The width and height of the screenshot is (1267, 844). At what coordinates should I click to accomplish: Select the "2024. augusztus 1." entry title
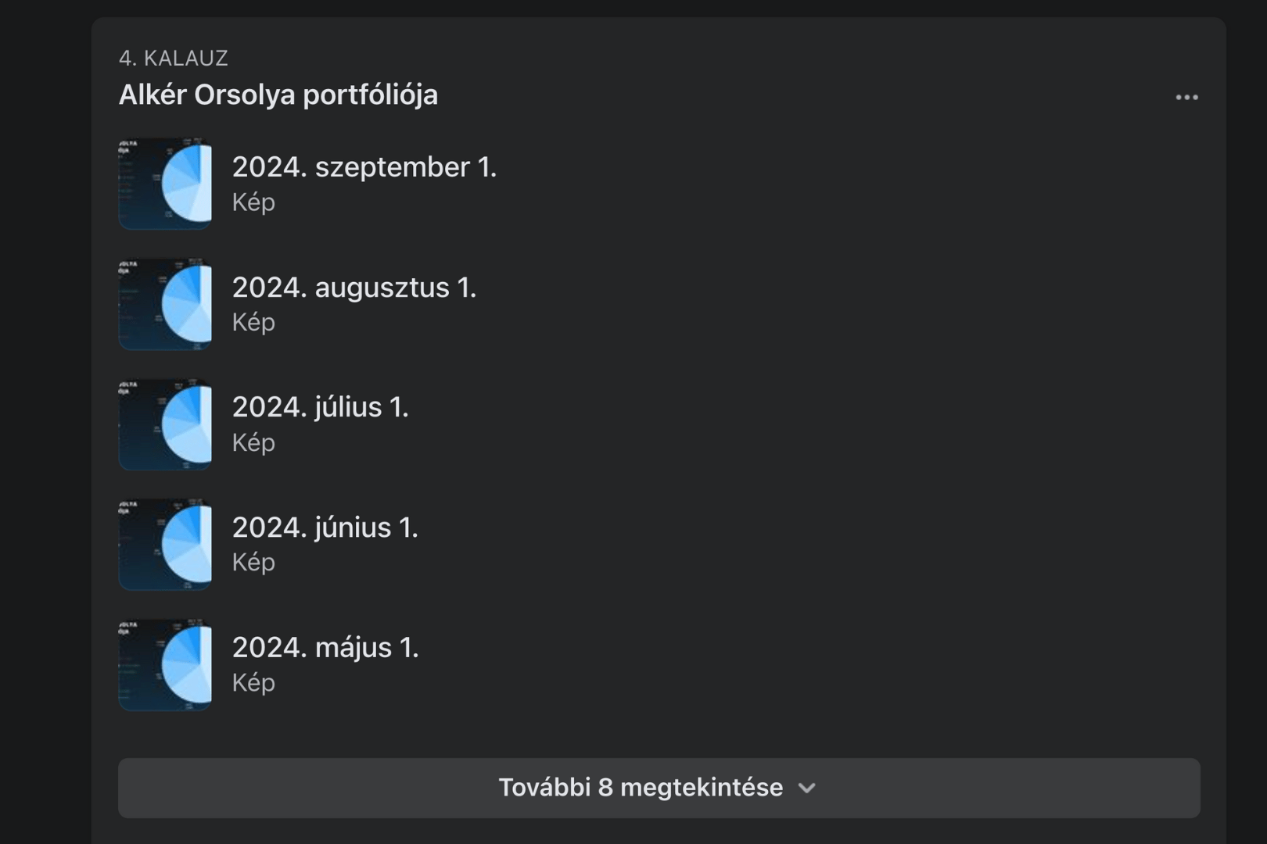pyautogui.click(x=354, y=288)
